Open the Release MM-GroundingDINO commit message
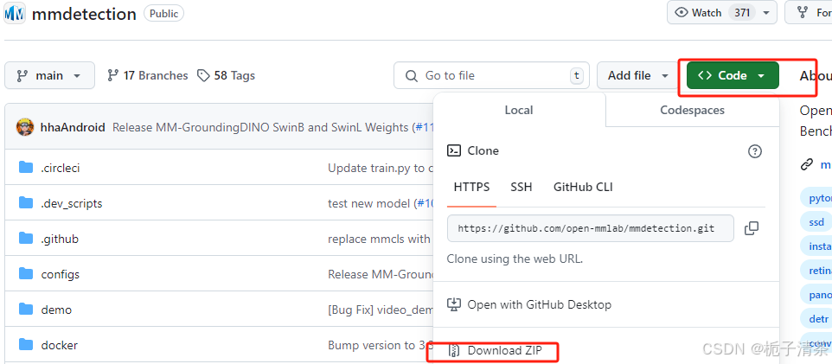Screen dimensions: 832x364 [x=273, y=127]
